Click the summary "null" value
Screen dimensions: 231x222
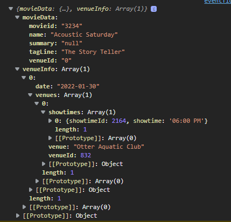72,43
